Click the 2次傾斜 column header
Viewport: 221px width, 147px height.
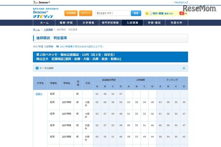click(141, 80)
